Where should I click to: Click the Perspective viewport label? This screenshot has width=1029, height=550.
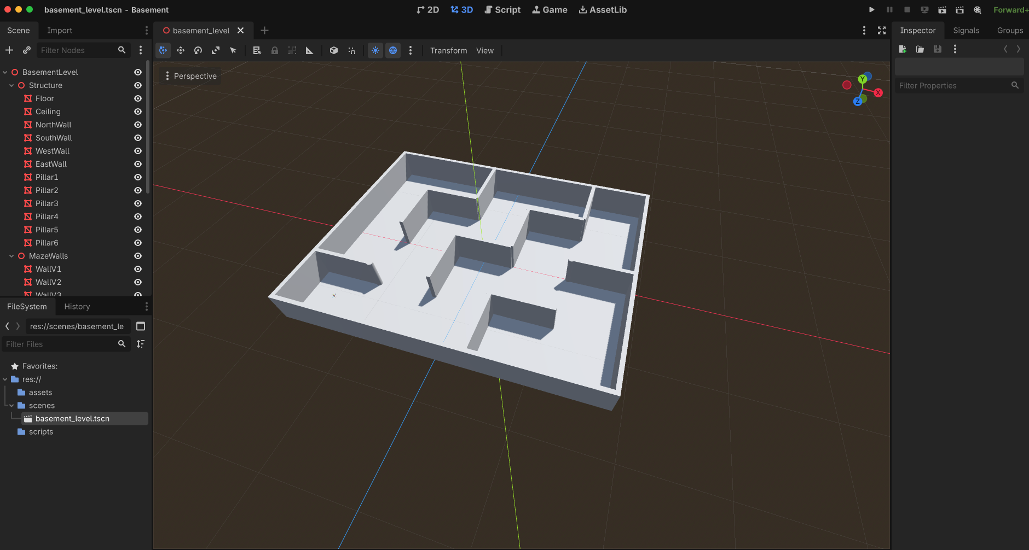click(195, 75)
